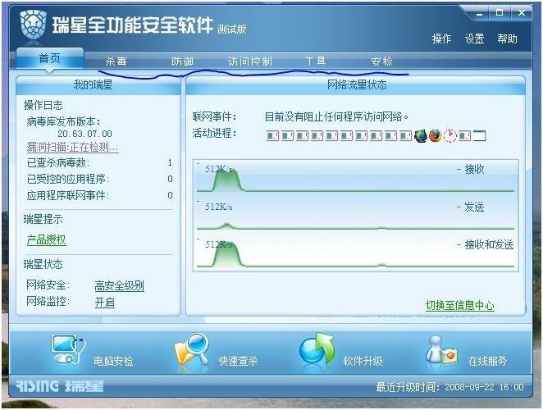The image size is (543, 410).
Task: Click the 目前没有阻止任何程序访问网络 message
Action: click(336, 116)
